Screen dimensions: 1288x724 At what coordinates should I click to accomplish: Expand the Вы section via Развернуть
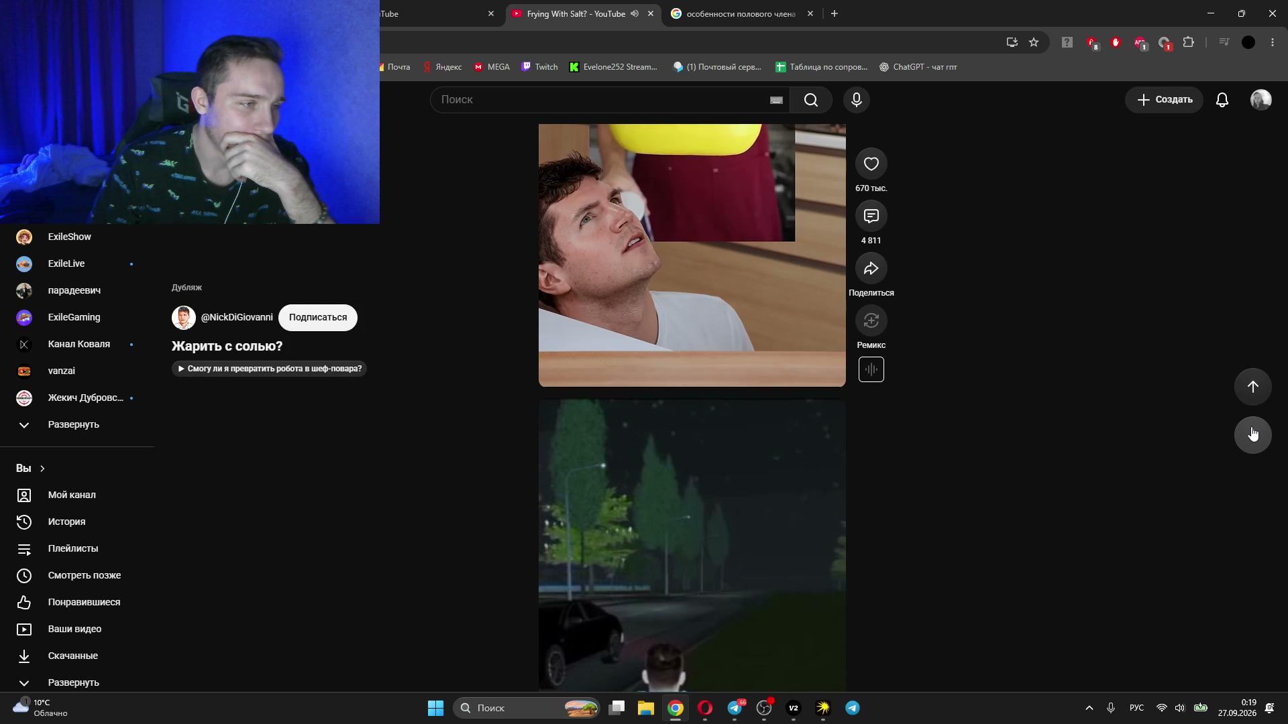74,682
